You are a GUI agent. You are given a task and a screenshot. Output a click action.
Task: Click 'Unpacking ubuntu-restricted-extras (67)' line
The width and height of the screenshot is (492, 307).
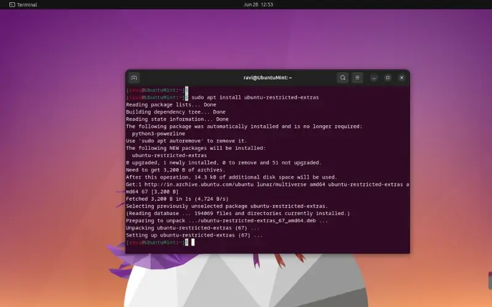pyautogui.click(x=192, y=228)
